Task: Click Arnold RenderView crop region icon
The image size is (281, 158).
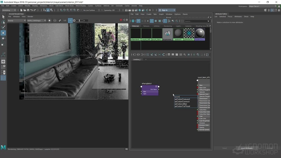Action: 70,21
